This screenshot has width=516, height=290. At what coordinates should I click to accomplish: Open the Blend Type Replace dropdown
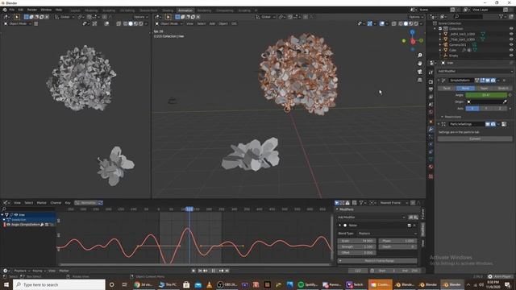[387, 234]
